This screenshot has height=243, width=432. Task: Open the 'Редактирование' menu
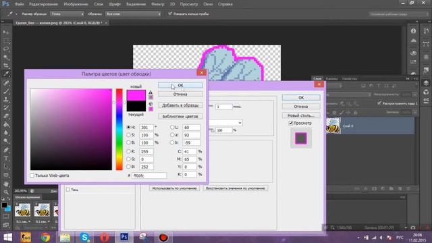(43, 4)
